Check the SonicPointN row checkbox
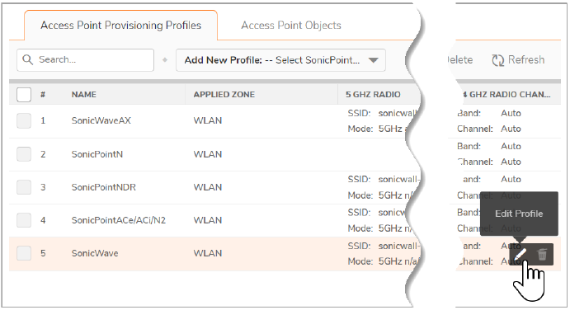 24,154
